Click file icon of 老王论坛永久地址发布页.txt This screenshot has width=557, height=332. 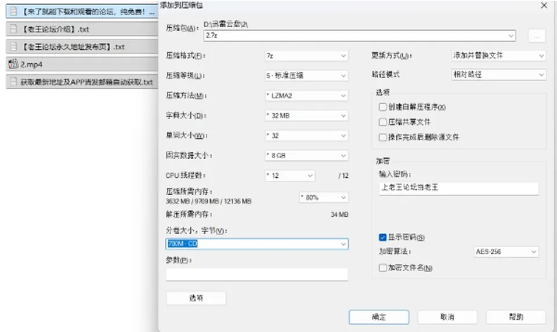coord(13,46)
